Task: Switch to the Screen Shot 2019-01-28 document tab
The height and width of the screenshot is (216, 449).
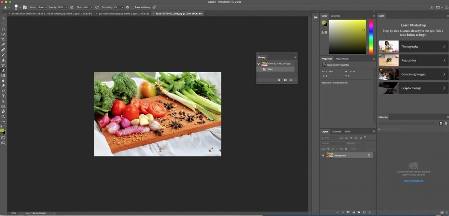Action: tap(52, 13)
